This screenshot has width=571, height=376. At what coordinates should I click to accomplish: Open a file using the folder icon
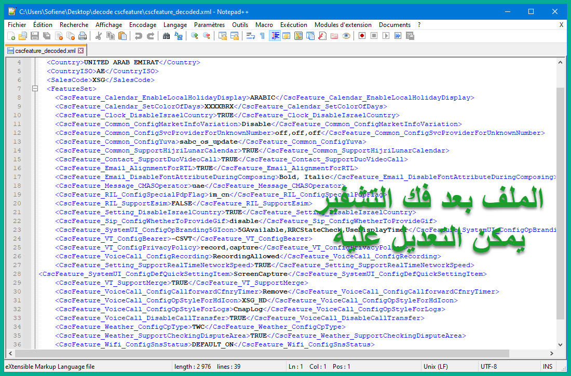(22, 36)
